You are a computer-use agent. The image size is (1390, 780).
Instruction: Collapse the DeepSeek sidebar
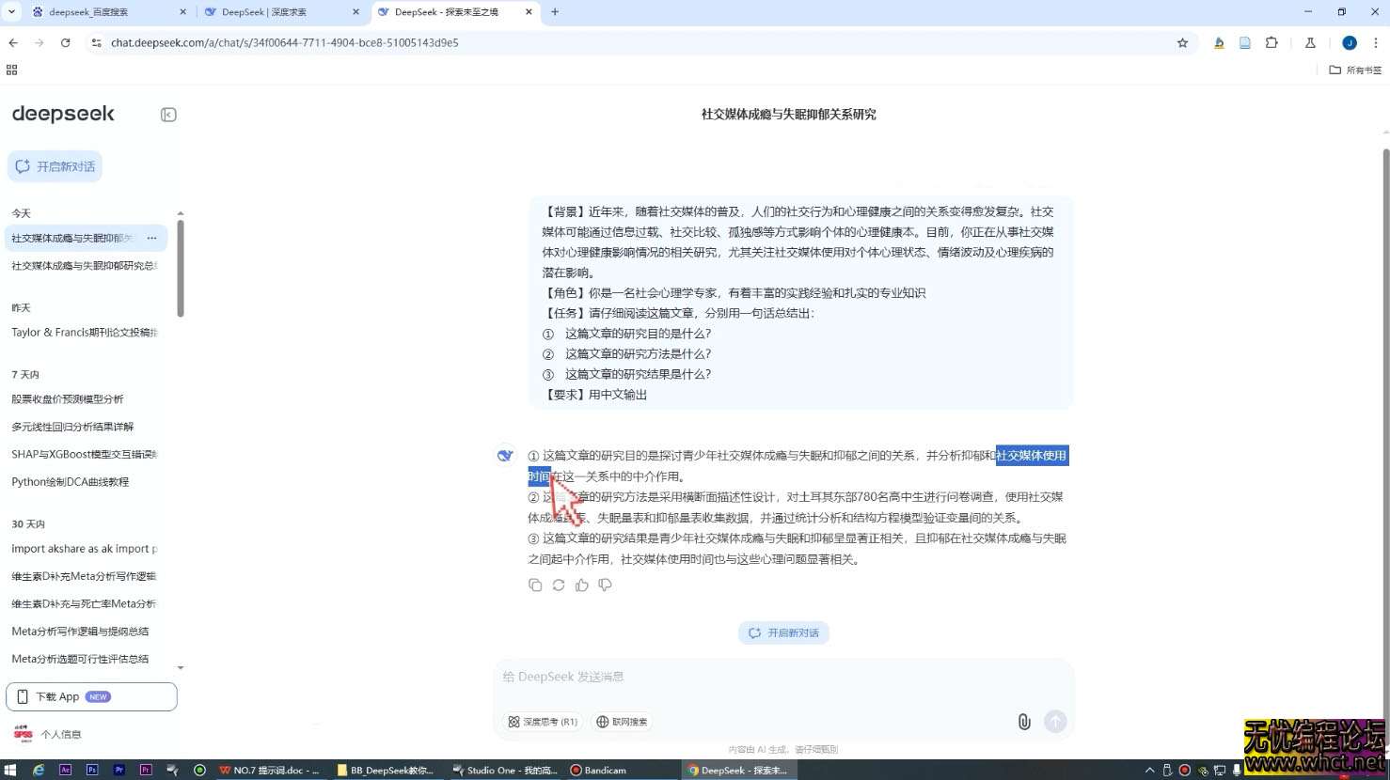click(x=167, y=114)
